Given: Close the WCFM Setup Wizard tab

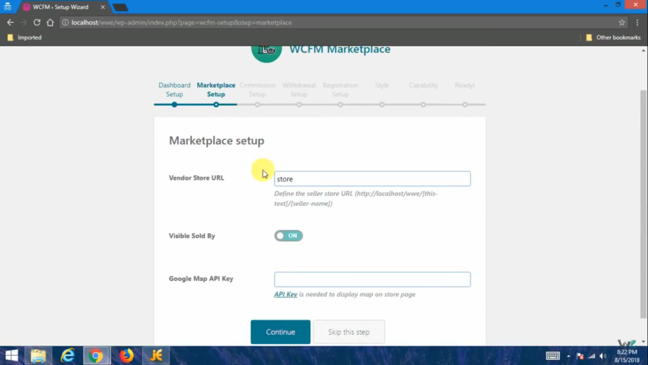Looking at the screenshot, I should pyautogui.click(x=103, y=7).
